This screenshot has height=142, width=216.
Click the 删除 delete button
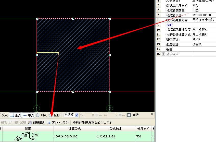click(x=4, y=123)
